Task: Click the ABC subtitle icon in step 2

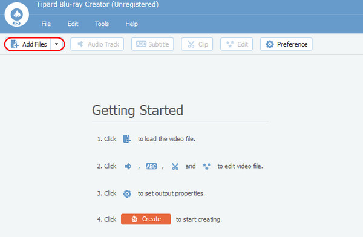Action: pyautogui.click(x=151, y=166)
